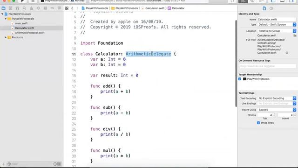Image resolution: width=298 pixels, height=168 pixels.
Task: Click Calculator.swift in jump bar
Action: (153, 8)
